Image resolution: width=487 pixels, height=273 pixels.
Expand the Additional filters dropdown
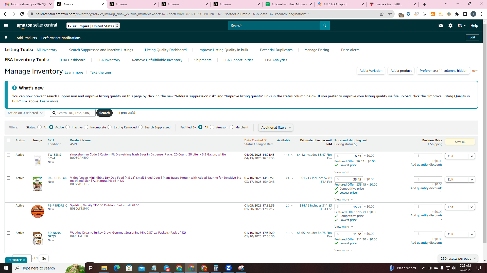[x=276, y=127]
